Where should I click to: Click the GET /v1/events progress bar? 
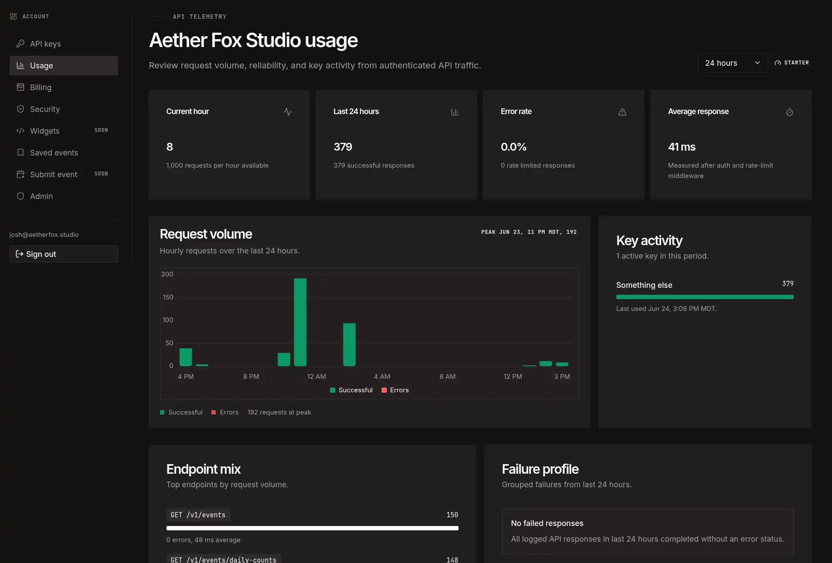pos(312,528)
